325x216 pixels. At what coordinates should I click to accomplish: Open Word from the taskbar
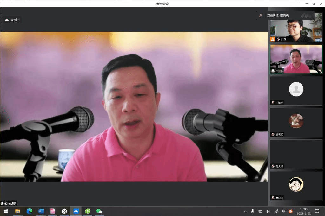pos(41,211)
